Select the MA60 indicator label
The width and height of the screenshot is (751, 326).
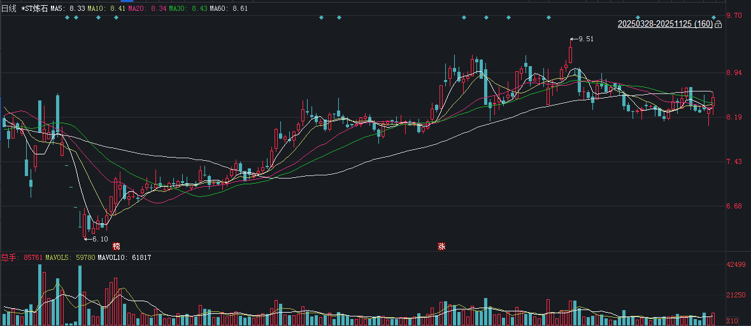pyautogui.click(x=229, y=9)
